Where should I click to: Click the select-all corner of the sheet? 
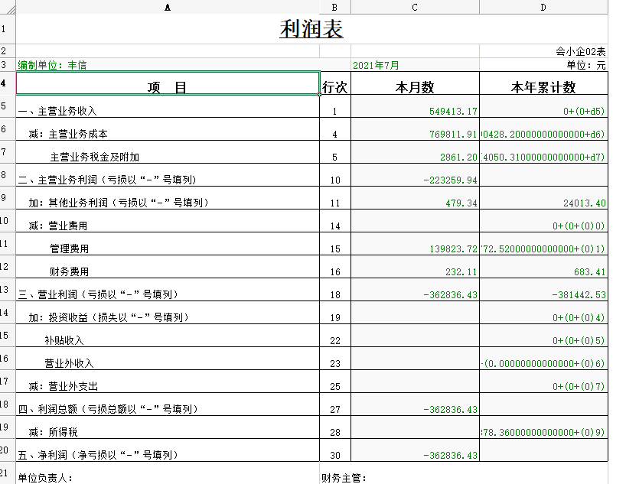[8, 7]
